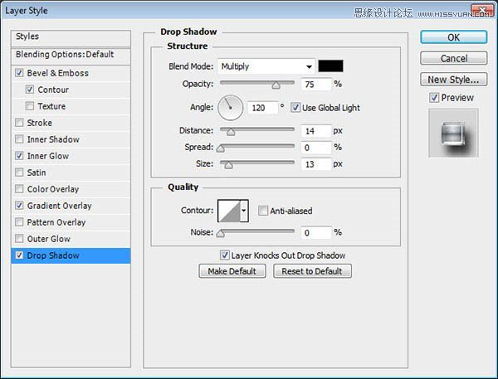Toggle Layer Knocks Out Drop Shadow
The image size is (498, 379).
coord(224,255)
